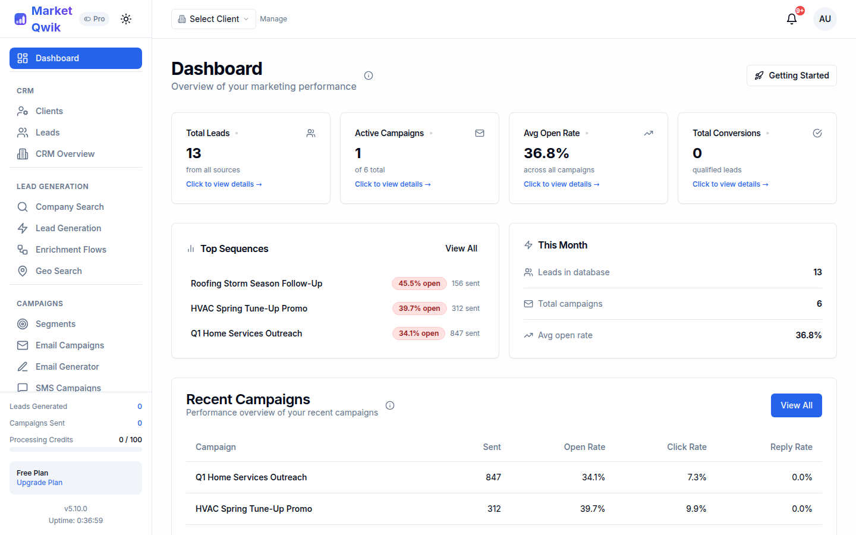Open the SMS Campaigns chat icon
This screenshot has width=856, height=535.
22,388
